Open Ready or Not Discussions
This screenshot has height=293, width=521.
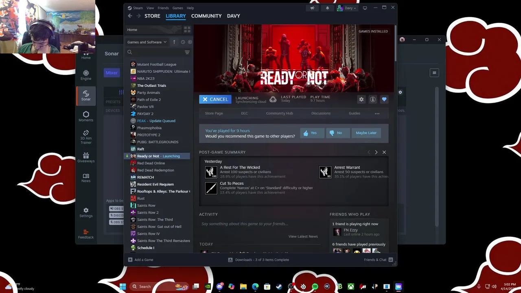click(321, 113)
